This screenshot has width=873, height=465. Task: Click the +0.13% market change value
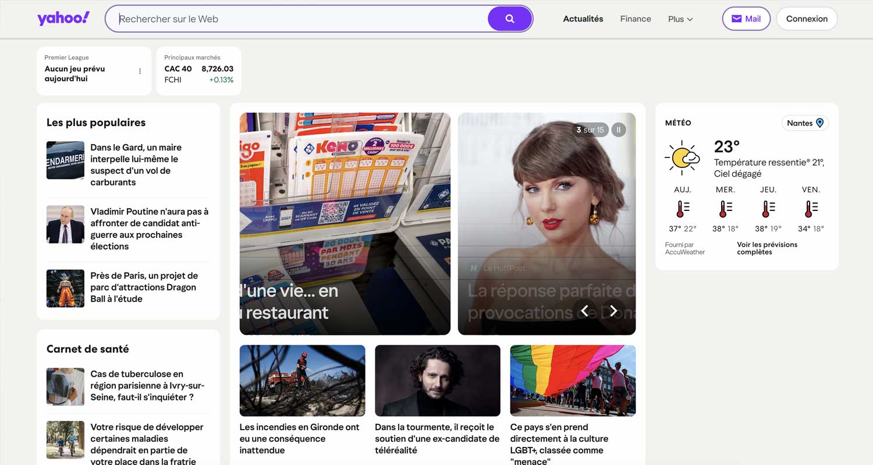(x=221, y=80)
